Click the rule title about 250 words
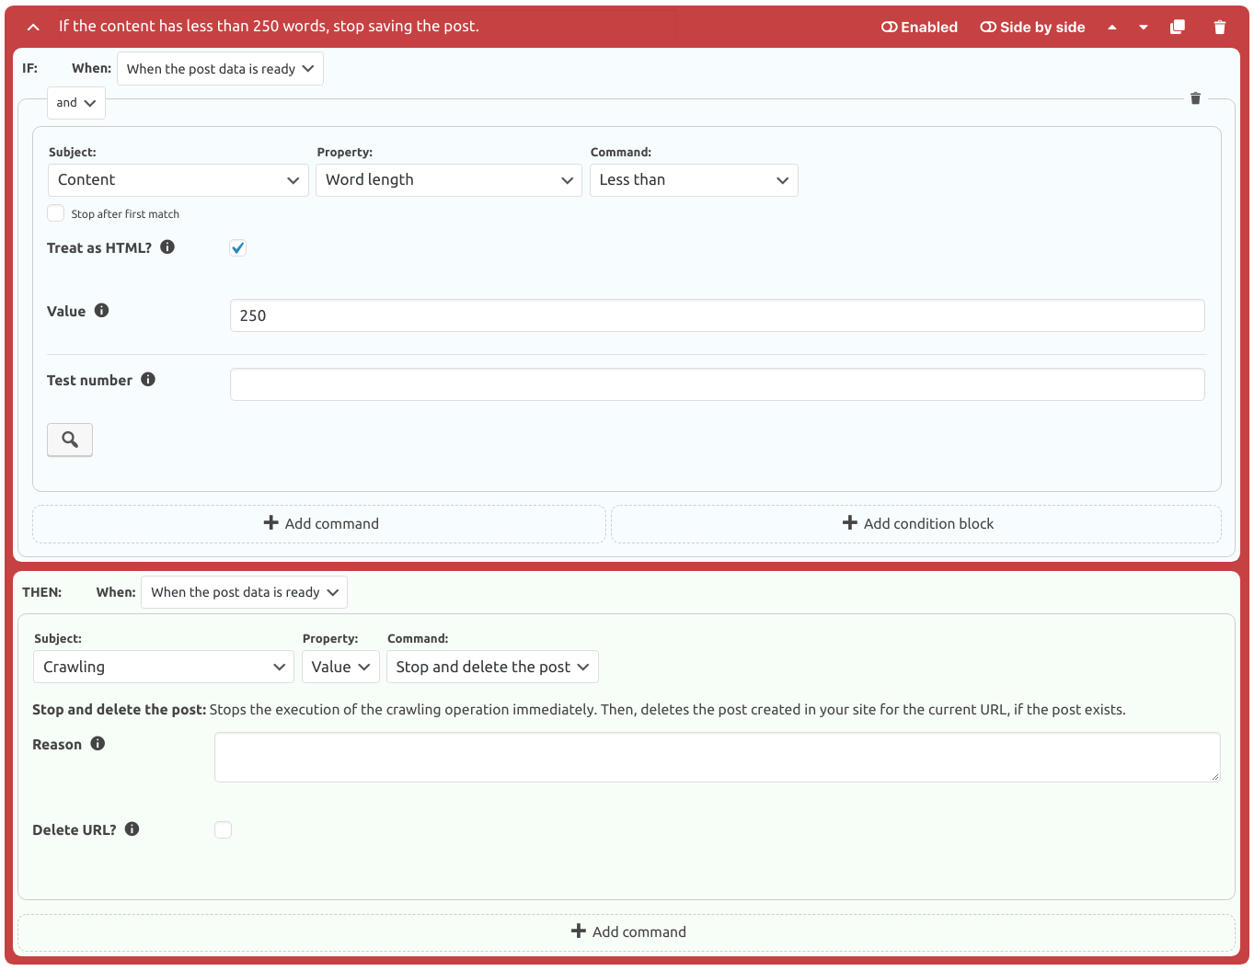 pyautogui.click(x=269, y=27)
